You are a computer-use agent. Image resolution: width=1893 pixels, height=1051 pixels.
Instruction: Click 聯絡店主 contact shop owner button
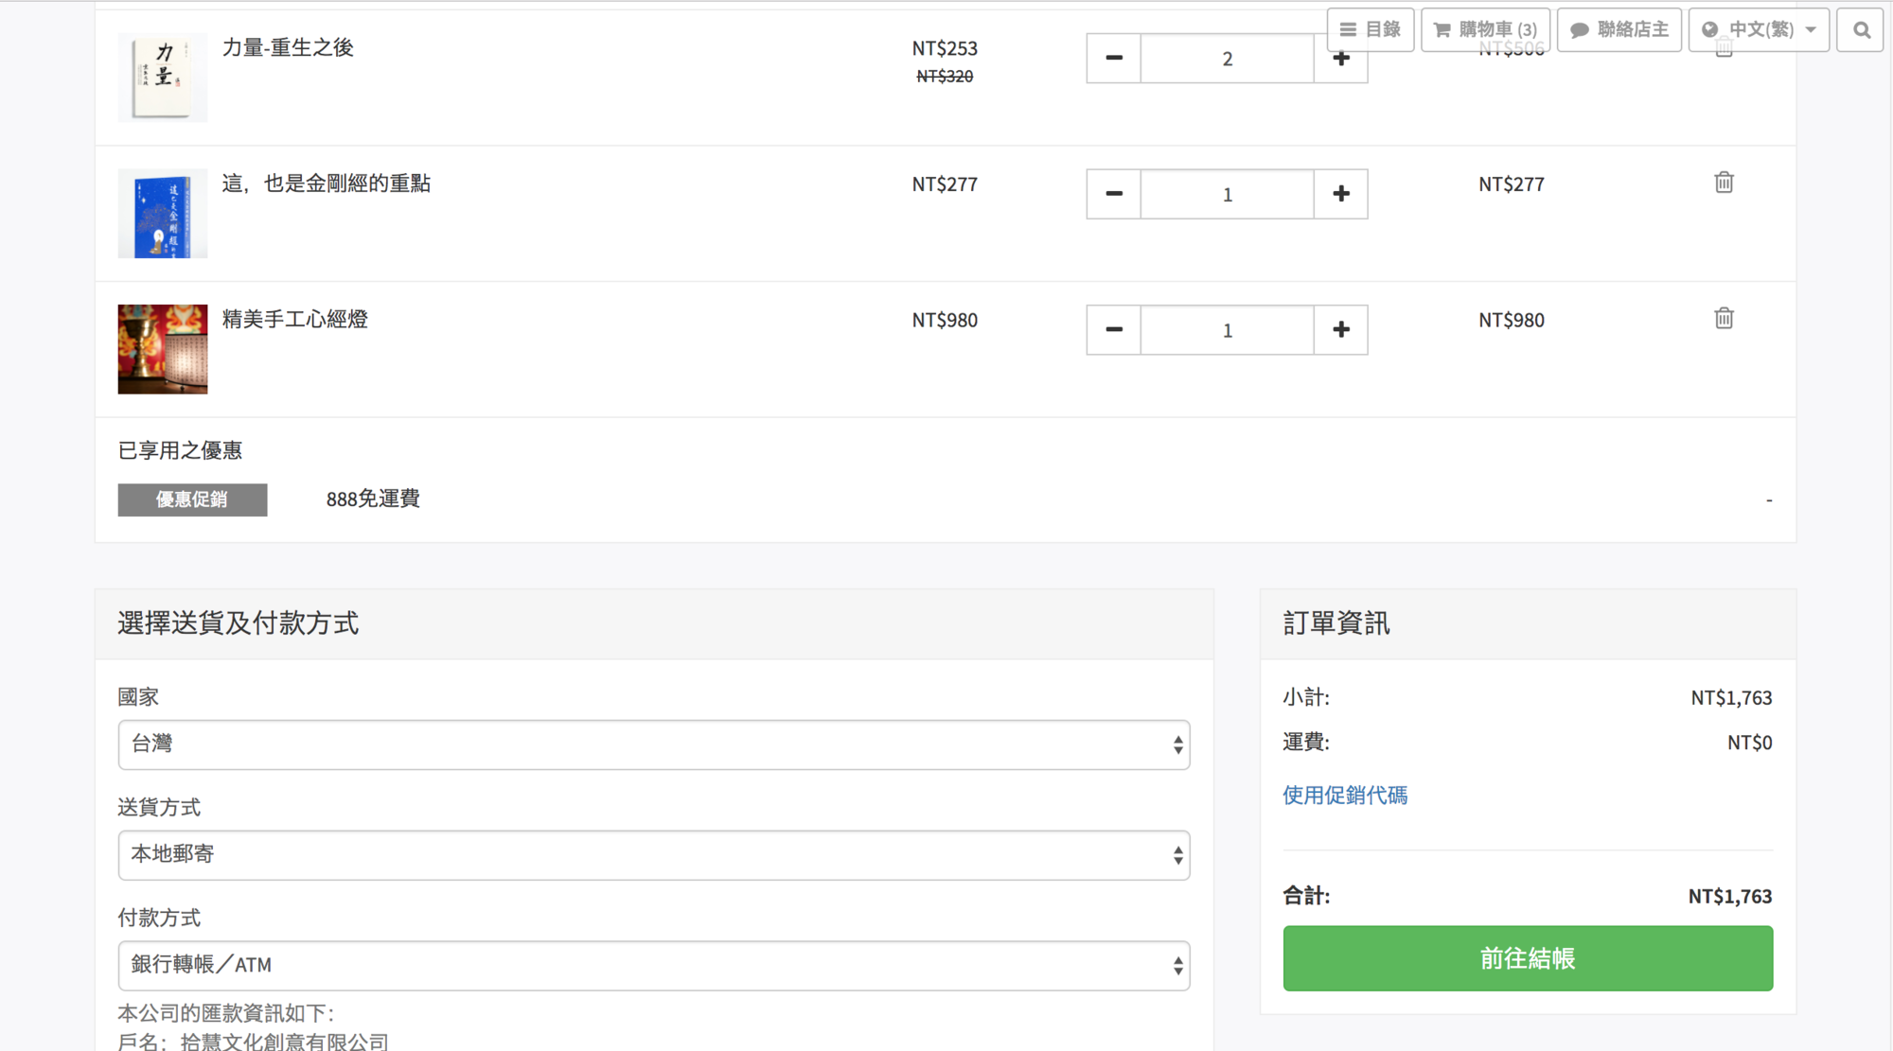click(1619, 29)
